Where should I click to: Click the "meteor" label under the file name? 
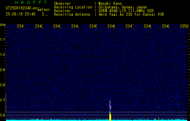(x=44, y=10)
